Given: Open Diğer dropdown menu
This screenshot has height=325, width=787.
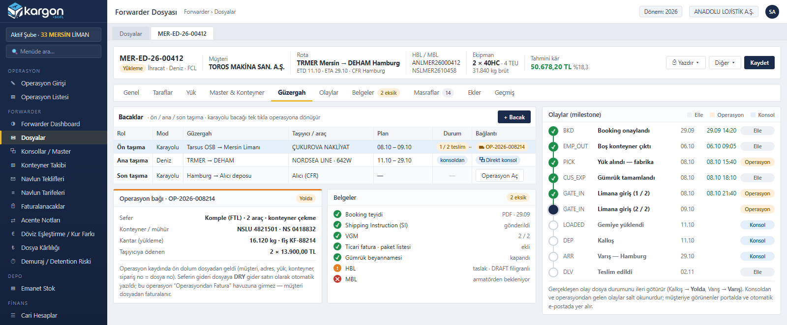Looking at the screenshot, I should point(725,63).
